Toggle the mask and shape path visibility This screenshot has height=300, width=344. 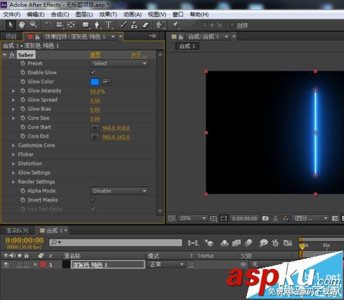tap(224, 218)
